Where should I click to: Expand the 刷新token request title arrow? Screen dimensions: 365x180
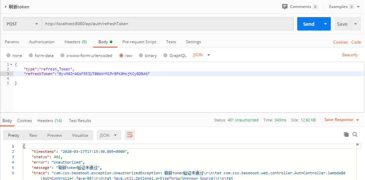[x=6, y=7]
